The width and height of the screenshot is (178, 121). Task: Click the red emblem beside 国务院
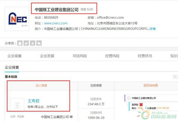click(x=141, y=104)
